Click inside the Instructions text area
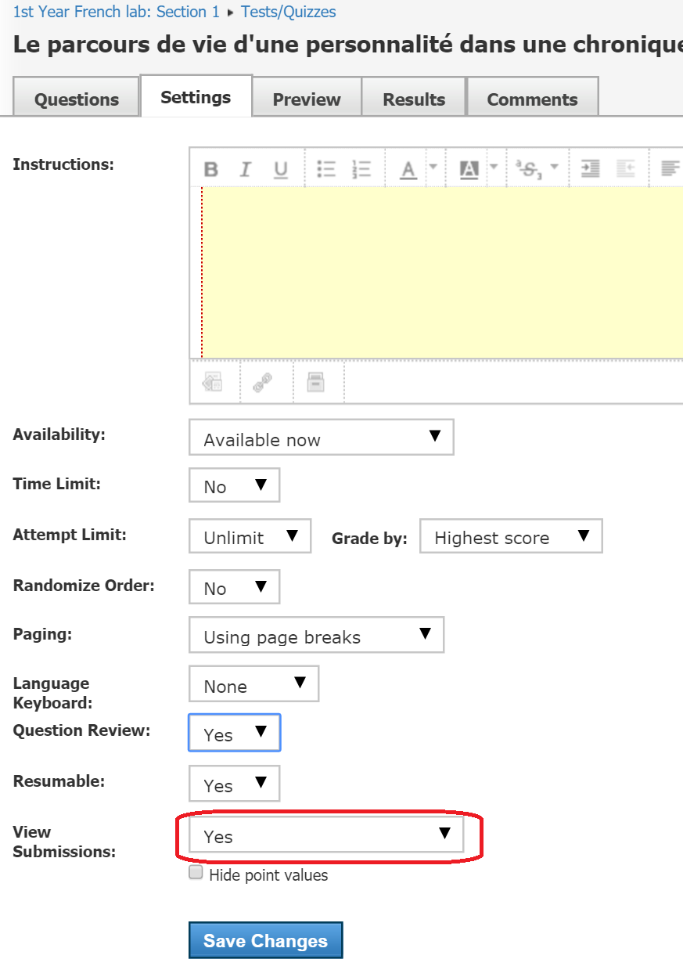Image resolution: width=683 pixels, height=959 pixels. click(x=438, y=272)
